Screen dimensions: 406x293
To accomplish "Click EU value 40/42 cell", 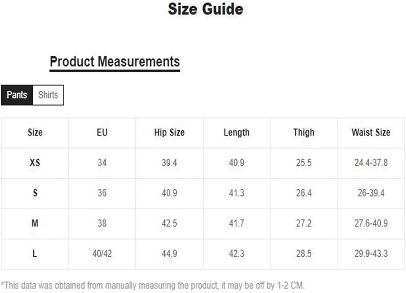I will [102, 254].
